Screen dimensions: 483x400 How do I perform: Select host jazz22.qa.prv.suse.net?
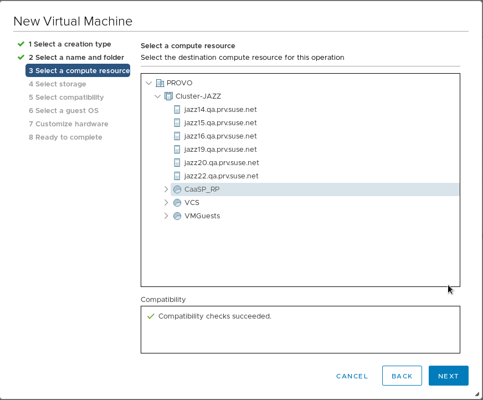(x=221, y=176)
